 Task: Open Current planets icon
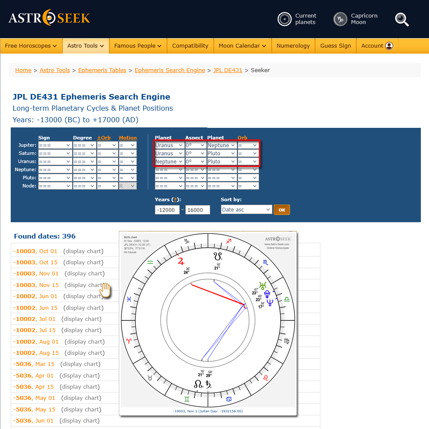(x=284, y=19)
